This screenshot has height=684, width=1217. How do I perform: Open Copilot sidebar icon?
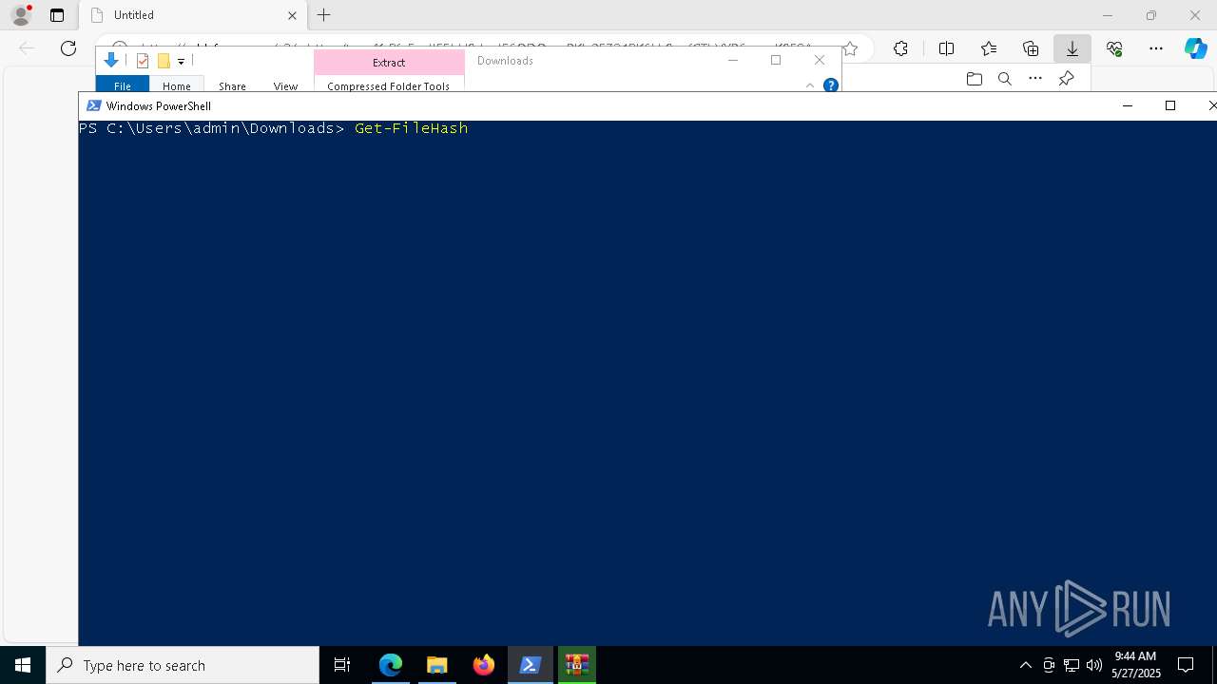click(1195, 48)
